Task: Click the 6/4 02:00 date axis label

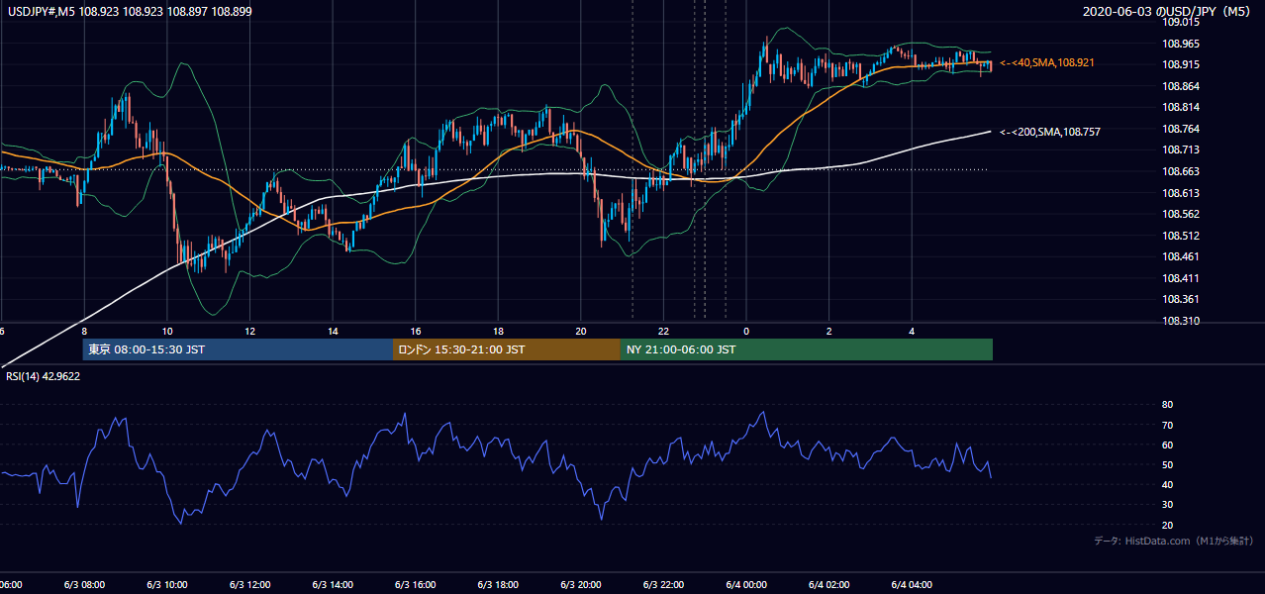Action: pyautogui.click(x=829, y=585)
